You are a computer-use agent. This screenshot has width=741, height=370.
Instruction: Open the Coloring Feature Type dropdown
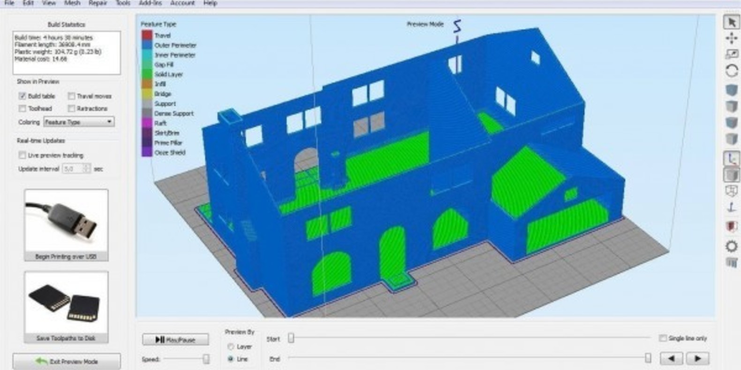click(x=79, y=122)
